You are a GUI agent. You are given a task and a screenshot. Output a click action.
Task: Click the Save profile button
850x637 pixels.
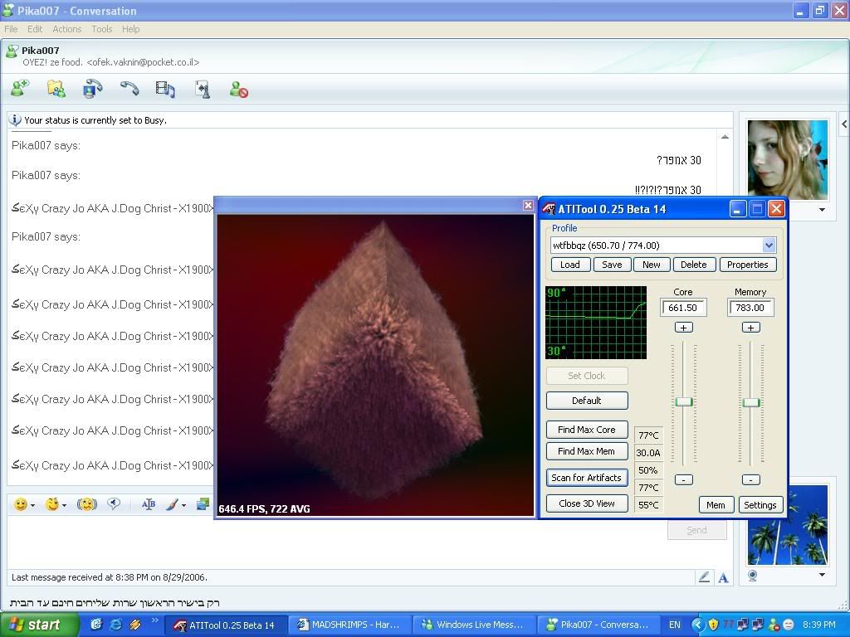612,265
